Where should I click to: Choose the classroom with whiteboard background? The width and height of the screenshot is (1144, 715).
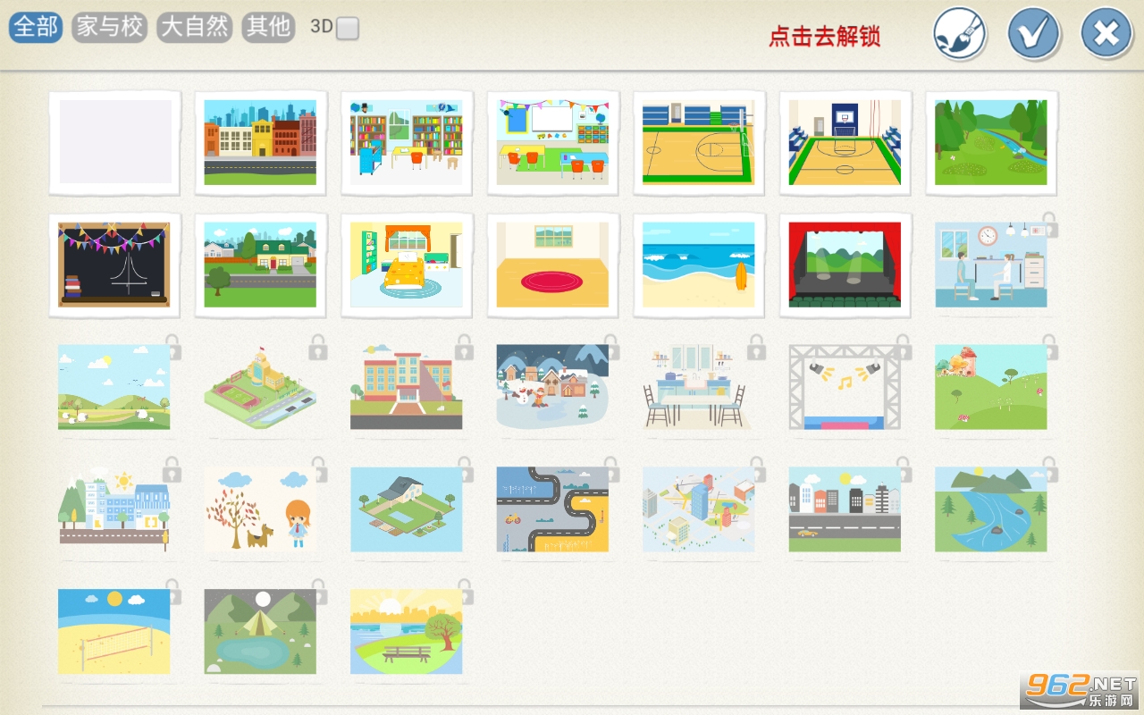coord(553,143)
